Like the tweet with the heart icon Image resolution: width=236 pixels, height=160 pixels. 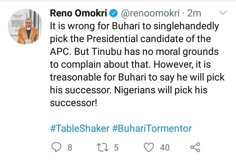(x=149, y=147)
